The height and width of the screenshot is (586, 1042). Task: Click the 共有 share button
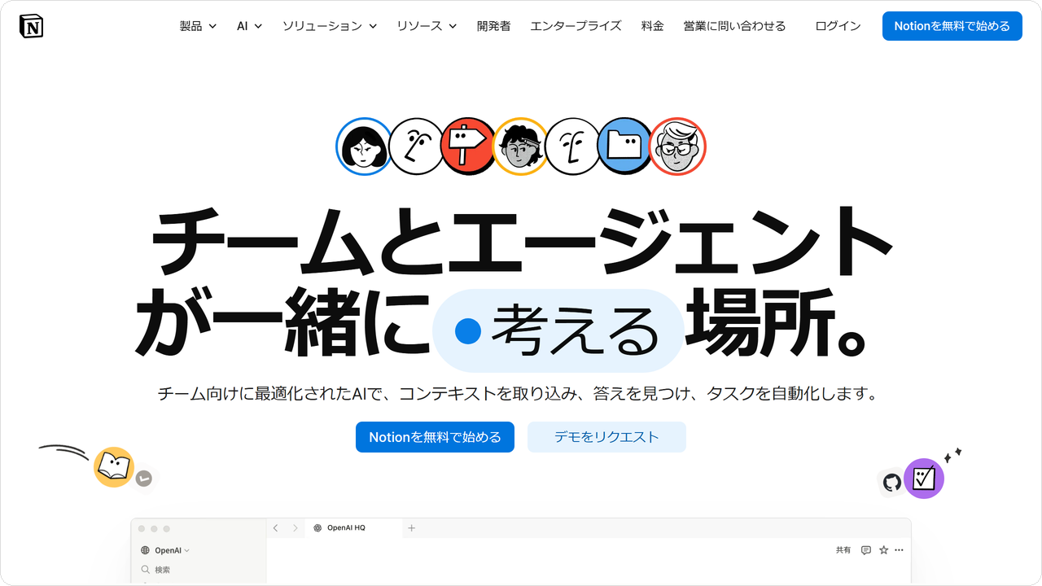pyautogui.click(x=843, y=550)
